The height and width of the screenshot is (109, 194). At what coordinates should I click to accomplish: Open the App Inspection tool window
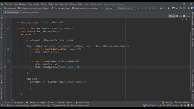click(82, 102)
